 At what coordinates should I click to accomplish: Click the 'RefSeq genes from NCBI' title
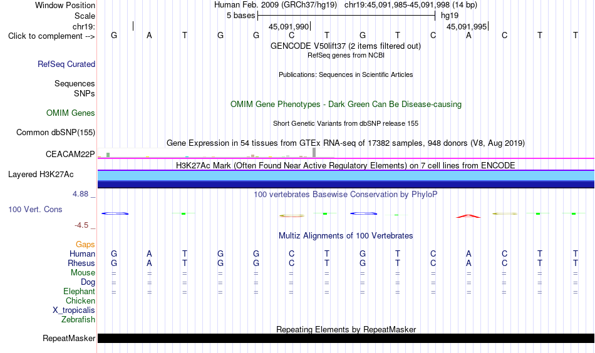(346, 55)
